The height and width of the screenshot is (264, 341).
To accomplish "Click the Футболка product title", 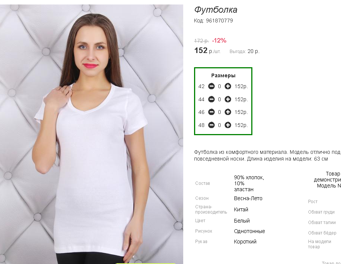I will pyautogui.click(x=215, y=10).
